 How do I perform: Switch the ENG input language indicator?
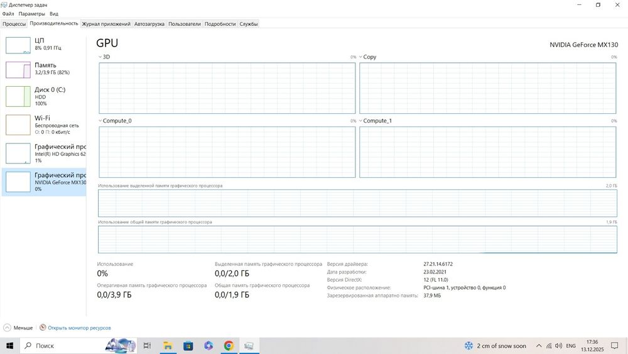click(571, 346)
